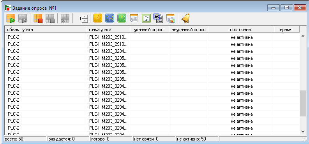Click the application icon in title bar
Screen dimensions: 309x144
click(x=8, y=8)
